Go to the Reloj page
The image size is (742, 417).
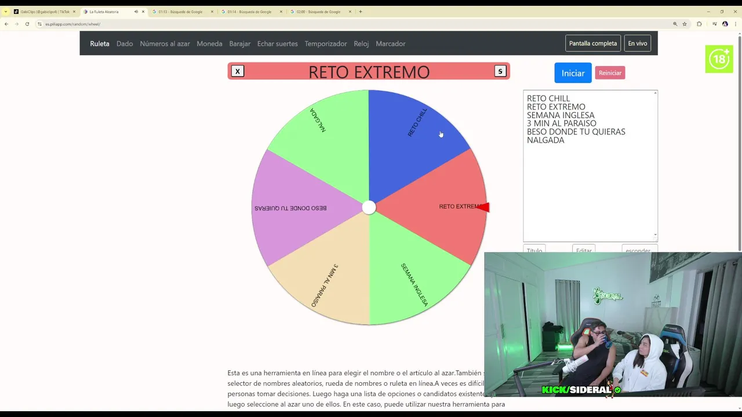pyautogui.click(x=361, y=43)
